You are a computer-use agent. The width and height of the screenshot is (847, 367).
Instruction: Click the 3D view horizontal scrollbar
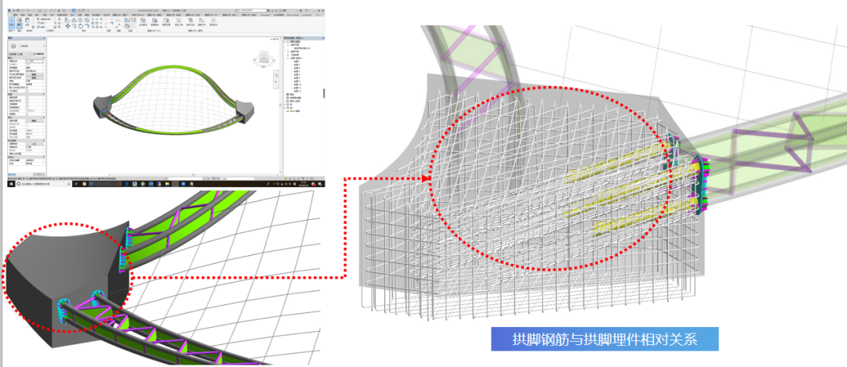194,175
